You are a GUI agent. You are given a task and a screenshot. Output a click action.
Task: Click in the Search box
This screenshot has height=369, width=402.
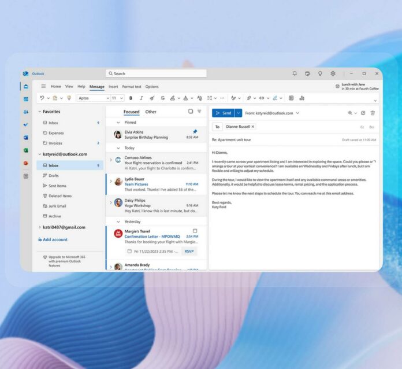tap(156, 73)
